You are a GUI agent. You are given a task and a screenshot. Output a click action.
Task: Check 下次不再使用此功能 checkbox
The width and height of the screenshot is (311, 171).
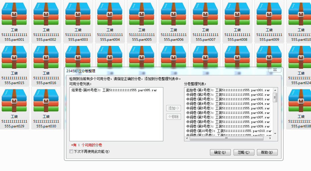[x=71, y=151]
